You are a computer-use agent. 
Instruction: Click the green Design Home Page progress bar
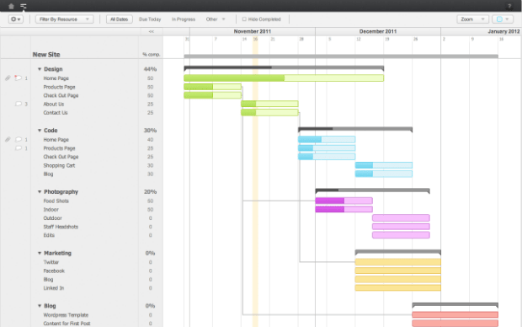284,78
